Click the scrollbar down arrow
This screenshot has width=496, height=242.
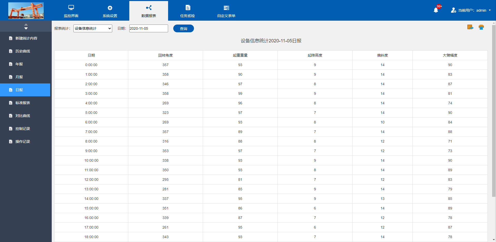tap(494, 240)
